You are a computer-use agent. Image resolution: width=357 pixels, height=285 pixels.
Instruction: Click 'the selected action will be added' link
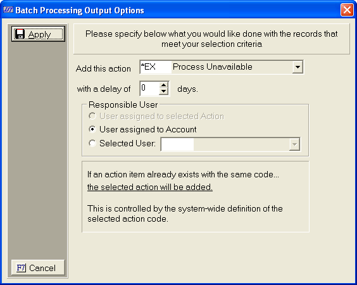150,187
